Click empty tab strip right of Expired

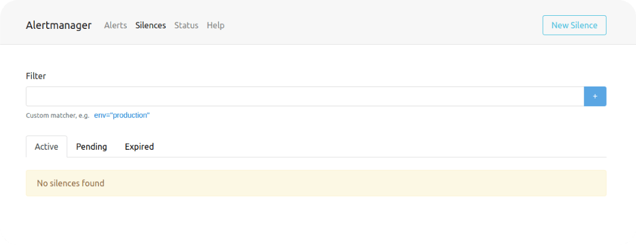point(381,146)
